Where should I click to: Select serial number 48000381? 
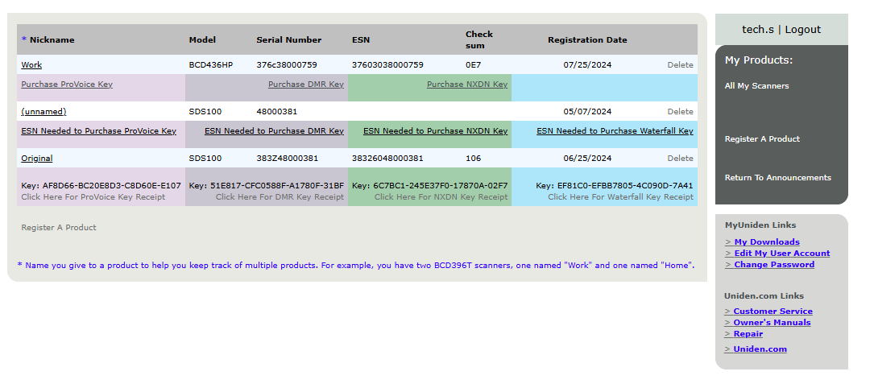pos(276,111)
